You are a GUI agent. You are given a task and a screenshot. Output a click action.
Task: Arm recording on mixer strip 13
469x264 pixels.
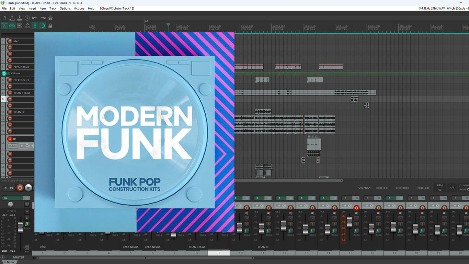(312, 208)
